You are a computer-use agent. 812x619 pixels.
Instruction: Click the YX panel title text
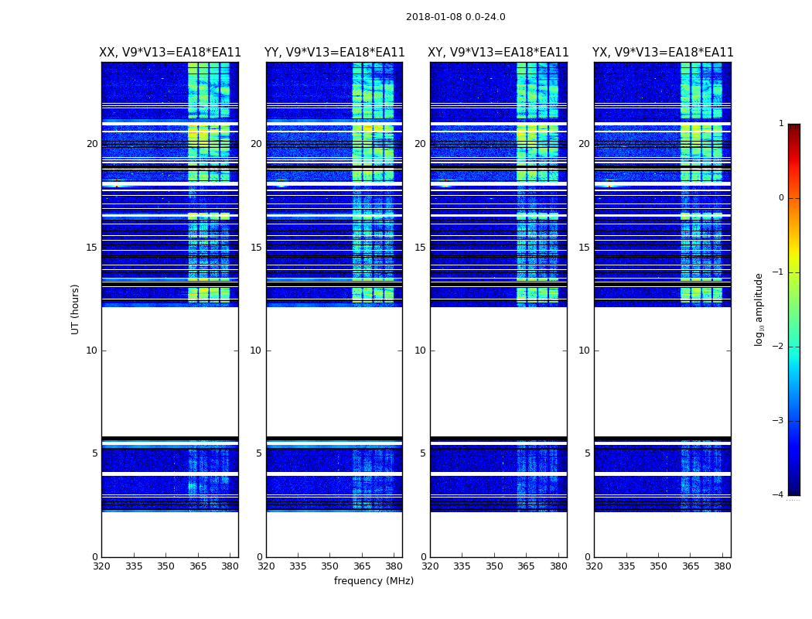pyautogui.click(x=663, y=53)
